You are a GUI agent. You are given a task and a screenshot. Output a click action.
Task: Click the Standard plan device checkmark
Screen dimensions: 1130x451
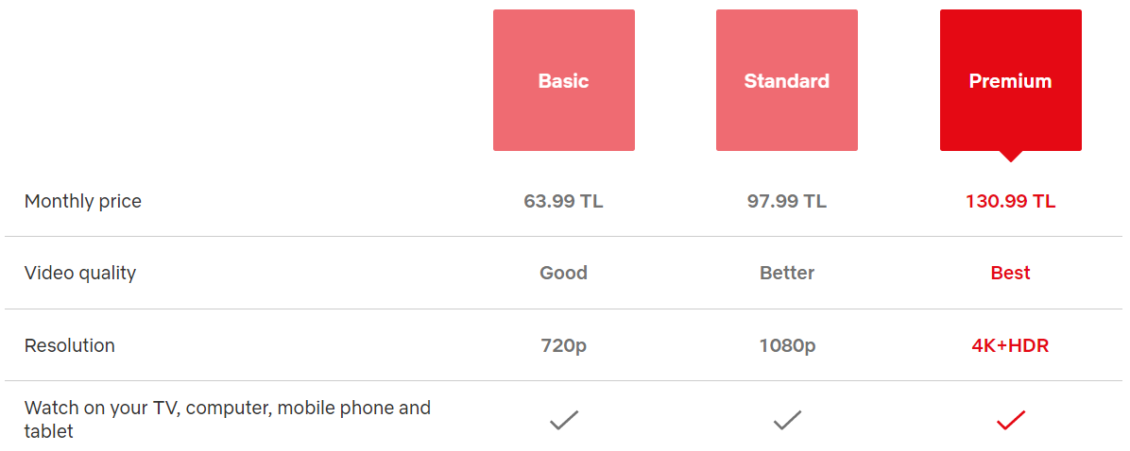point(787,419)
